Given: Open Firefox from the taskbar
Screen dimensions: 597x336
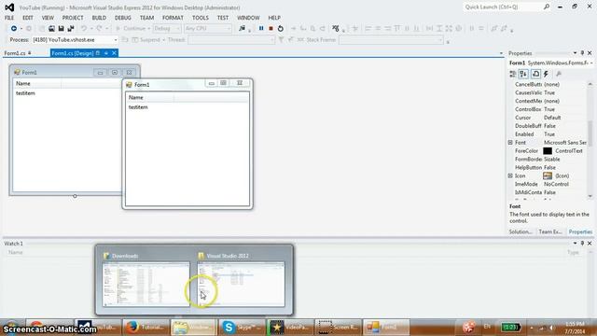Looking at the screenshot, I should pyautogui.click(x=145, y=328).
